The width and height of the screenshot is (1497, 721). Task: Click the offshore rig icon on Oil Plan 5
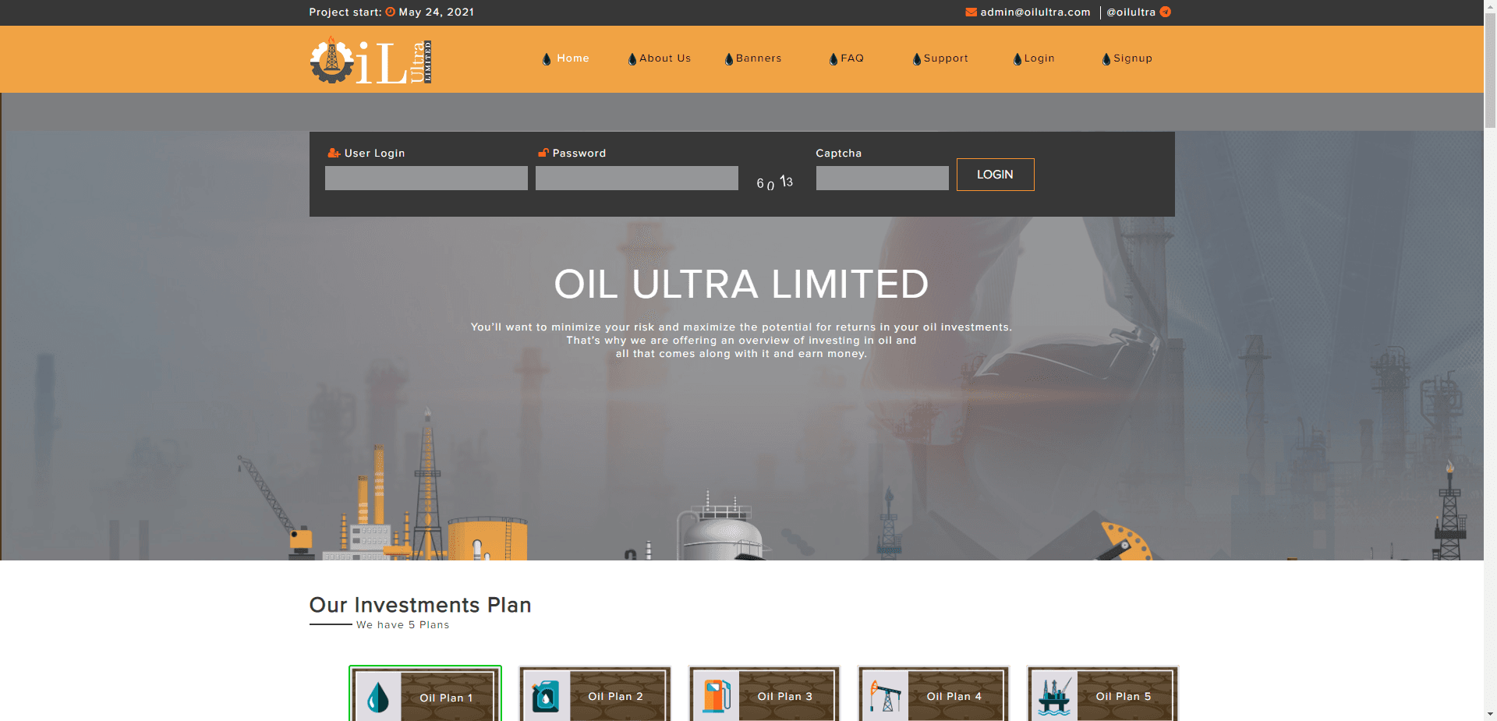[x=1054, y=696]
